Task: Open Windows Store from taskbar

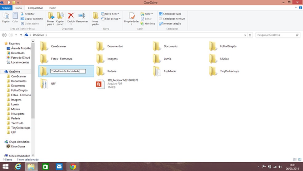Action: (x=45, y=167)
